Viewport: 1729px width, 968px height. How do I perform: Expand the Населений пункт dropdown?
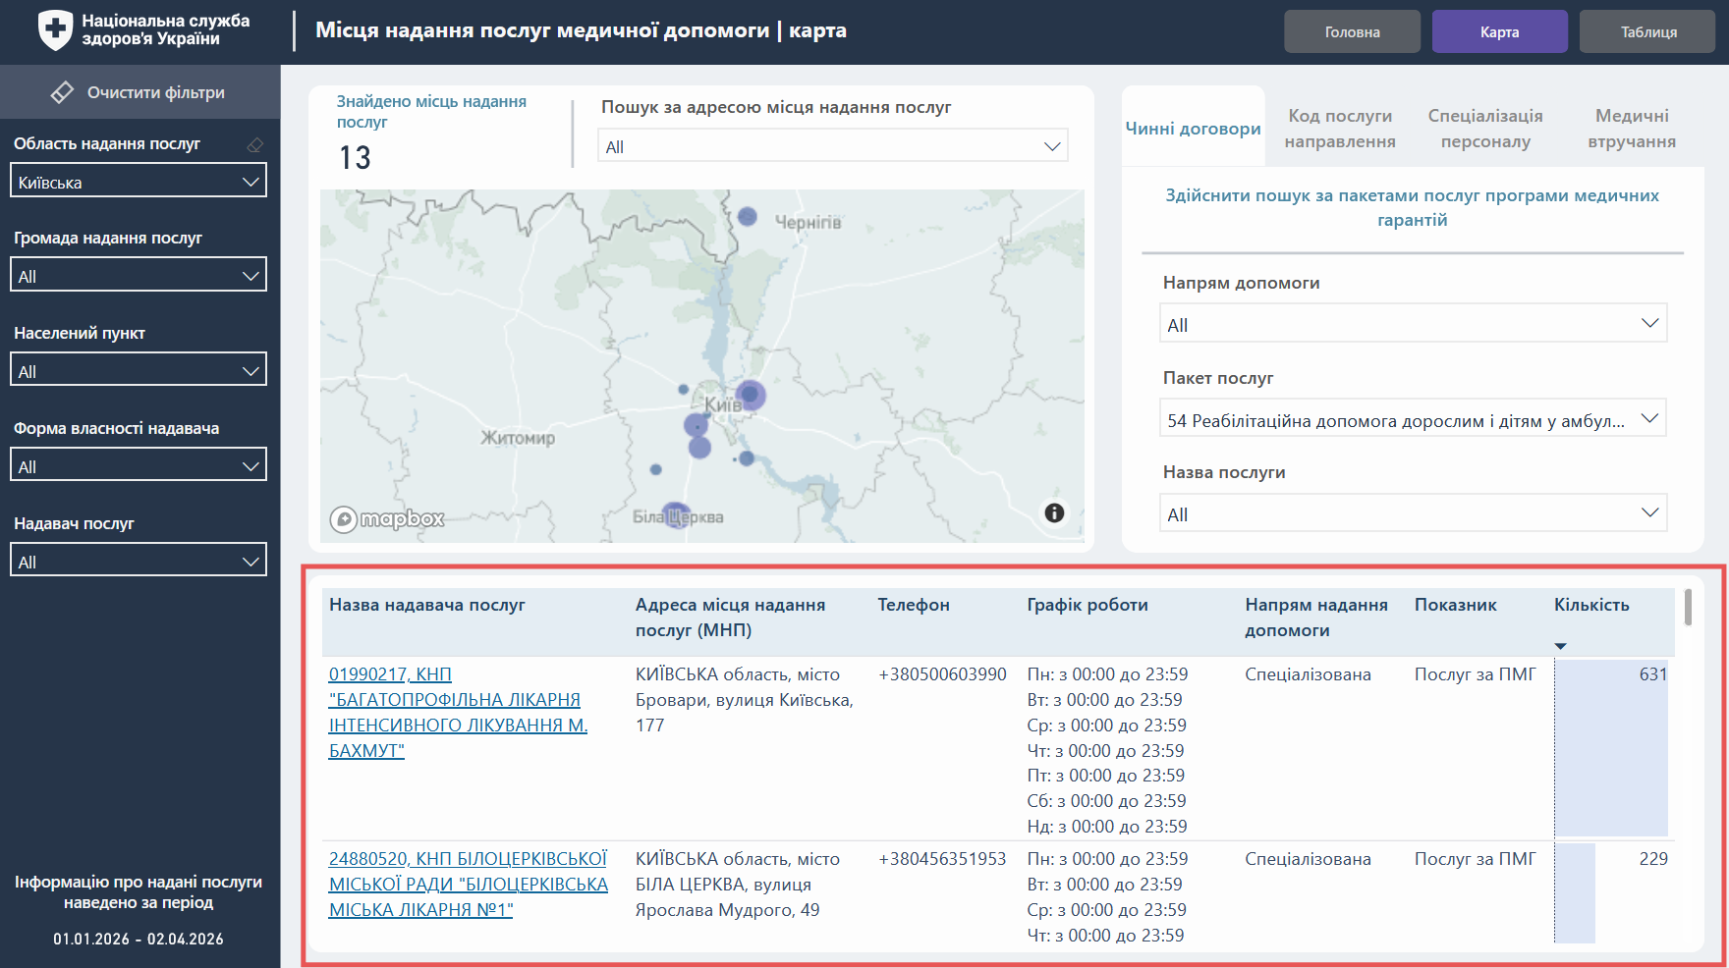[x=139, y=371]
